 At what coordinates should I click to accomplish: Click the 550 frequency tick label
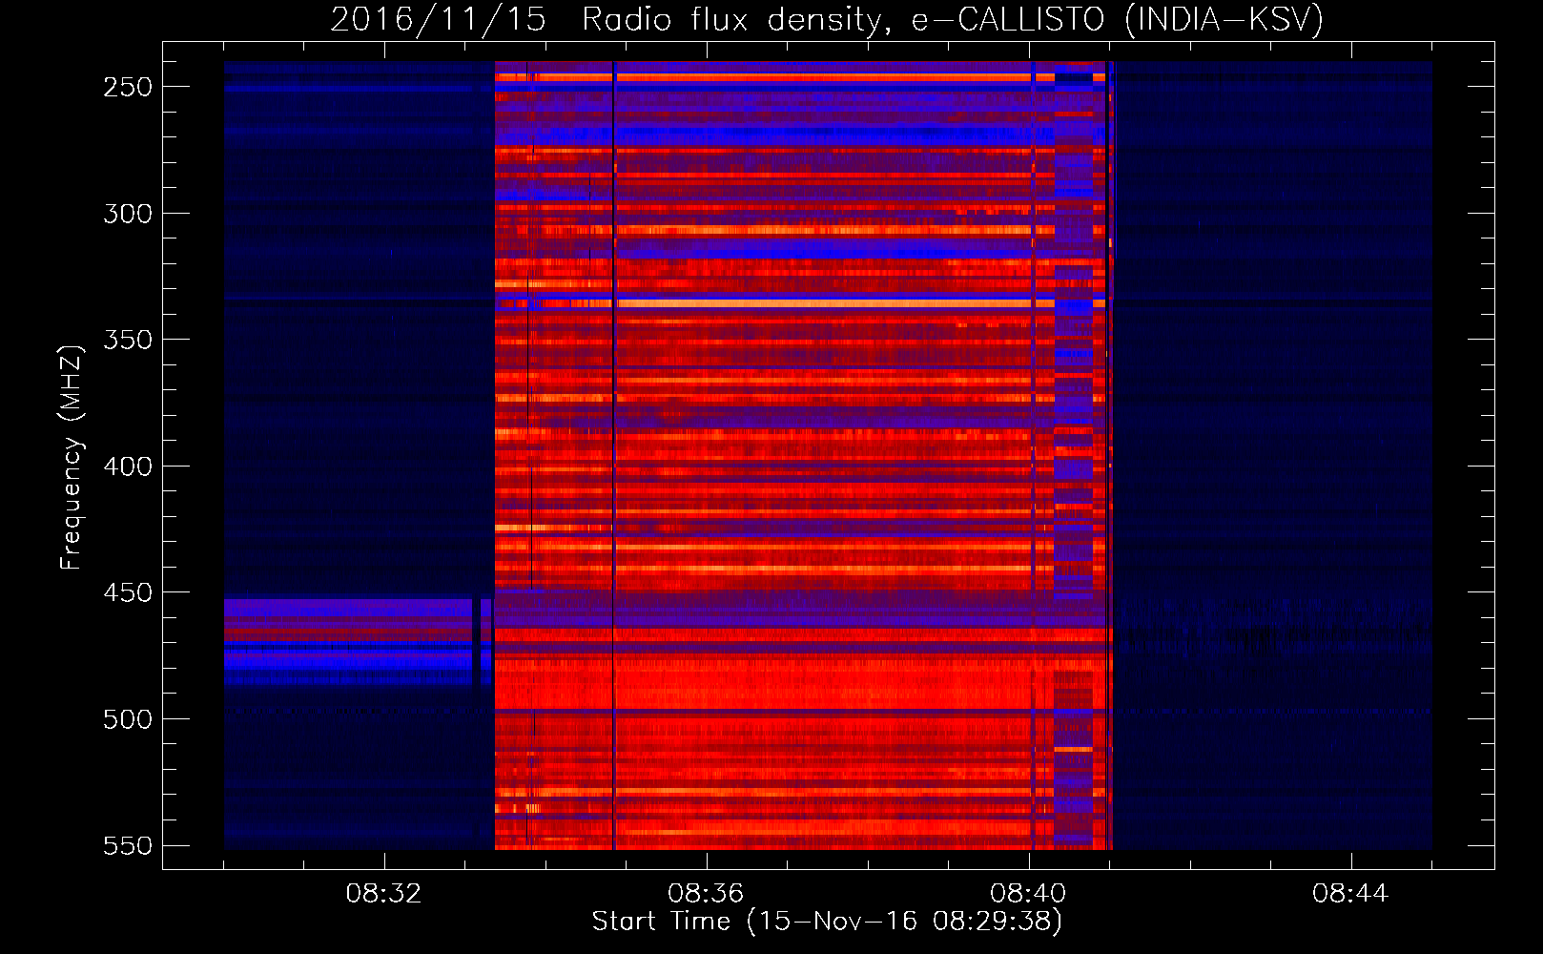tap(128, 846)
